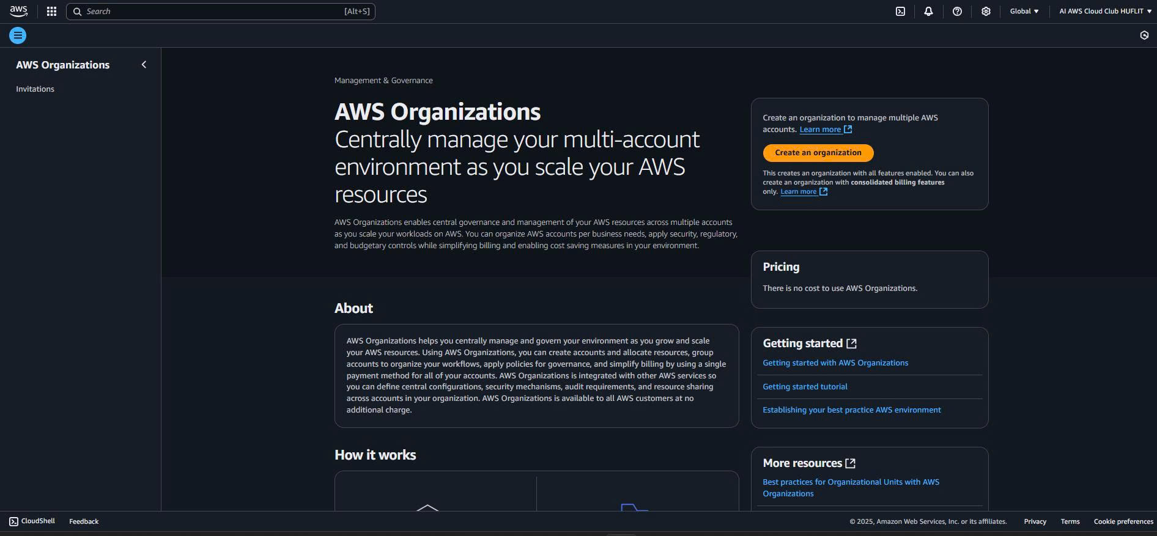Click the More resources heading text
This screenshot has height=536, width=1157.
(802, 463)
